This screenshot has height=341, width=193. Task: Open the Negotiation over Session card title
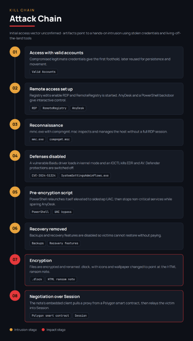pos(55,297)
